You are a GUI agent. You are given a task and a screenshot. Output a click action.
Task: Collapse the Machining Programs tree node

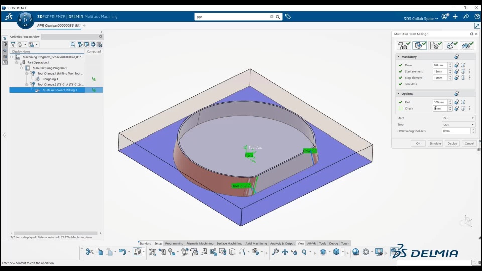point(12,57)
